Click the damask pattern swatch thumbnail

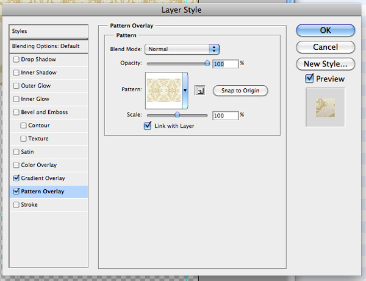(x=163, y=91)
